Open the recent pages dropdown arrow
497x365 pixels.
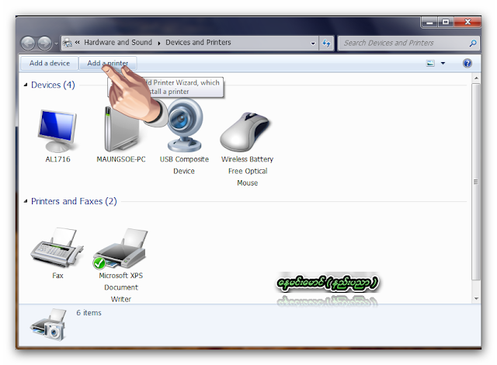point(56,43)
